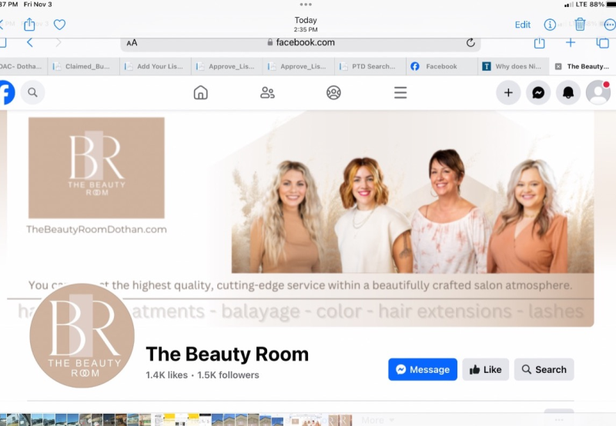616x426 pixels.
Task: Go back with Safari back arrow
Action: tap(30, 42)
